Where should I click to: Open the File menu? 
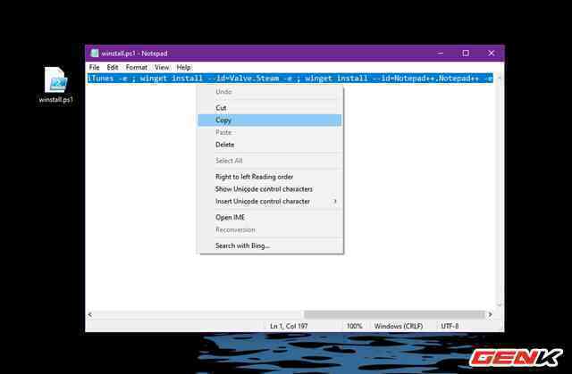pos(94,67)
